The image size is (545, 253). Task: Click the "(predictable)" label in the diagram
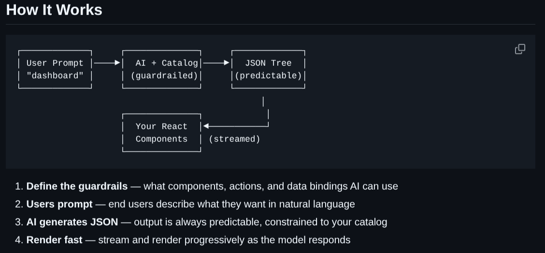click(x=268, y=75)
